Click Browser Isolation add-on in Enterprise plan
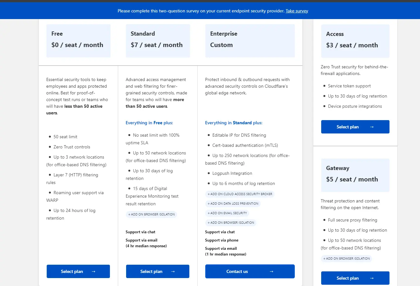 coord(231,223)
